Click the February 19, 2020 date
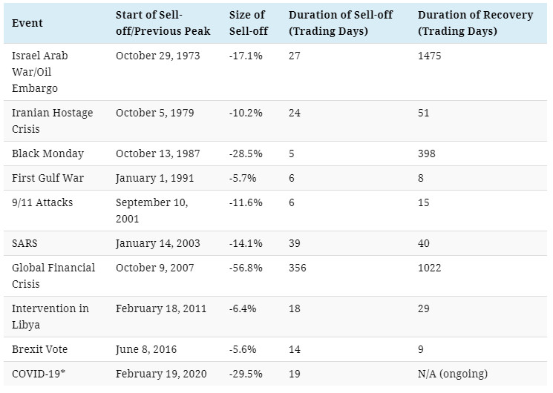553x393 pixels. tap(161, 374)
